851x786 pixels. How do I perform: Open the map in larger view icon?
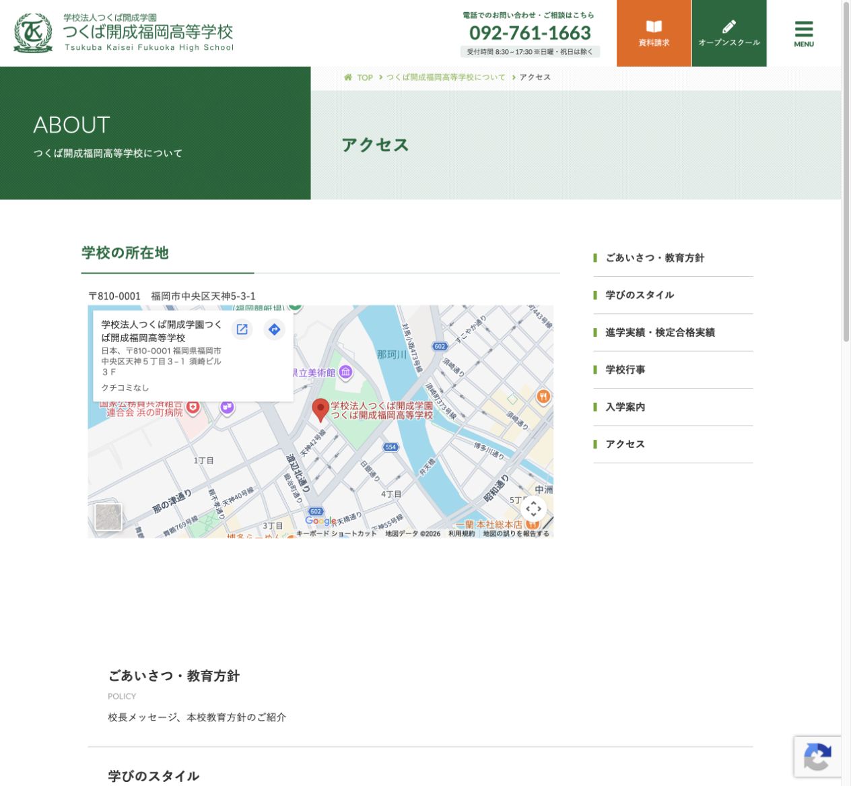(x=242, y=329)
